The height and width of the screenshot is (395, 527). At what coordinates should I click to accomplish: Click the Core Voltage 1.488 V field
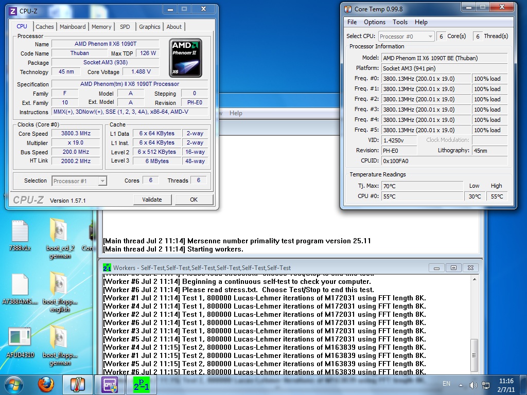pyautogui.click(x=141, y=71)
